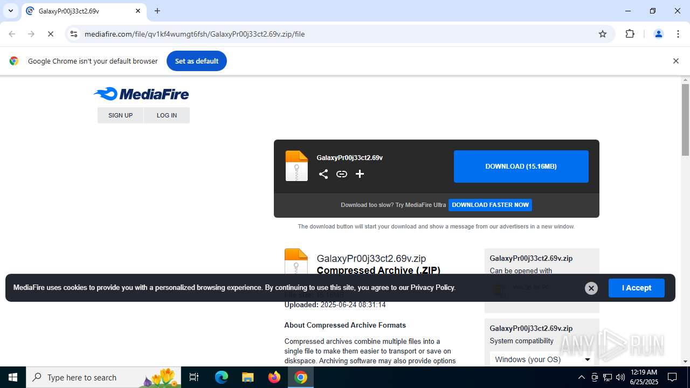The width and height of the screenshot is (690, 388).
Task: Click the LOG IN button
Action: point(167,115)
